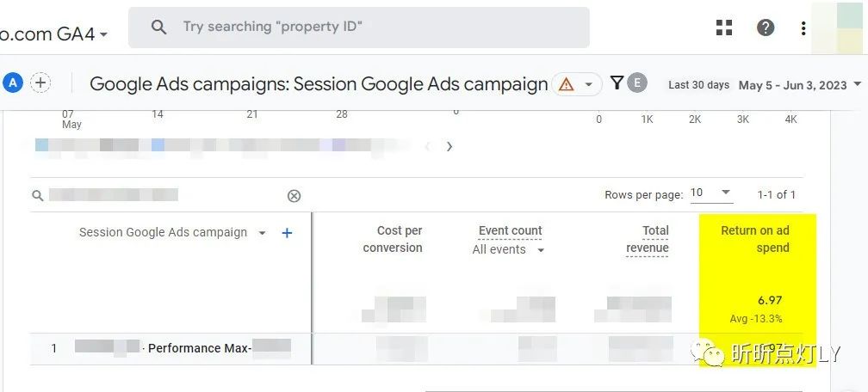Open the three-dot more options menu
This screenshot has width=868, height=392.
803,28
